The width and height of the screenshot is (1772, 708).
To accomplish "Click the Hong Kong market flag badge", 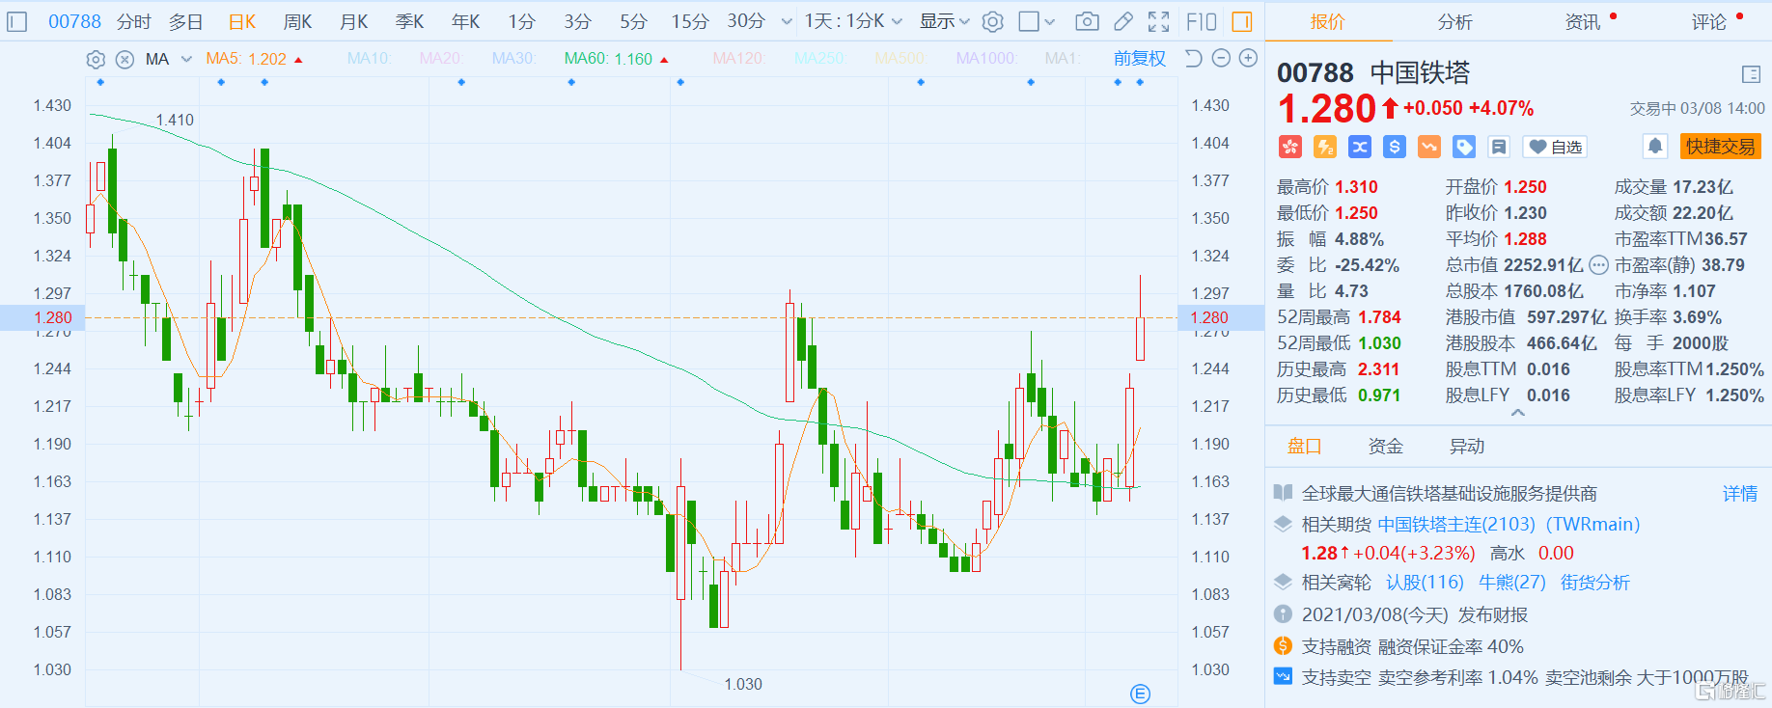I will 1290,147.
